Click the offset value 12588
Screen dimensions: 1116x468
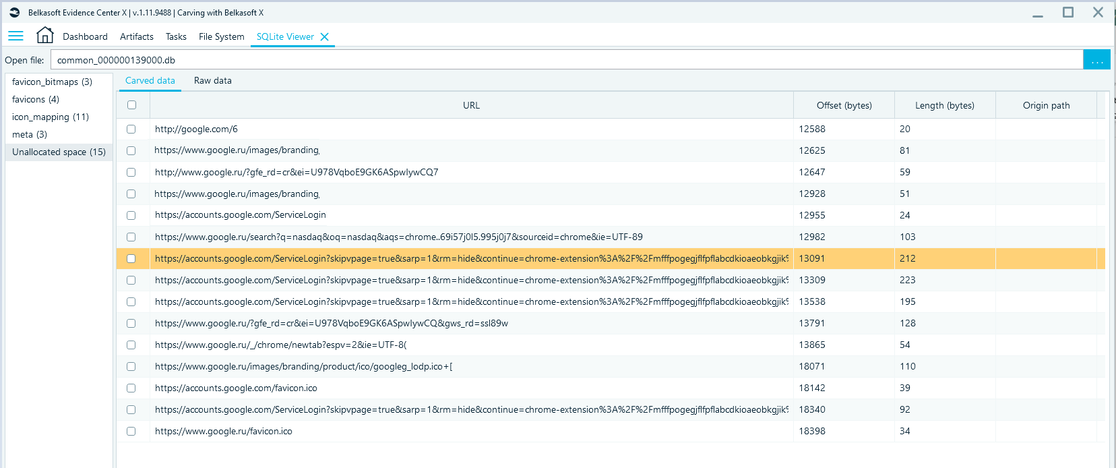812,129
